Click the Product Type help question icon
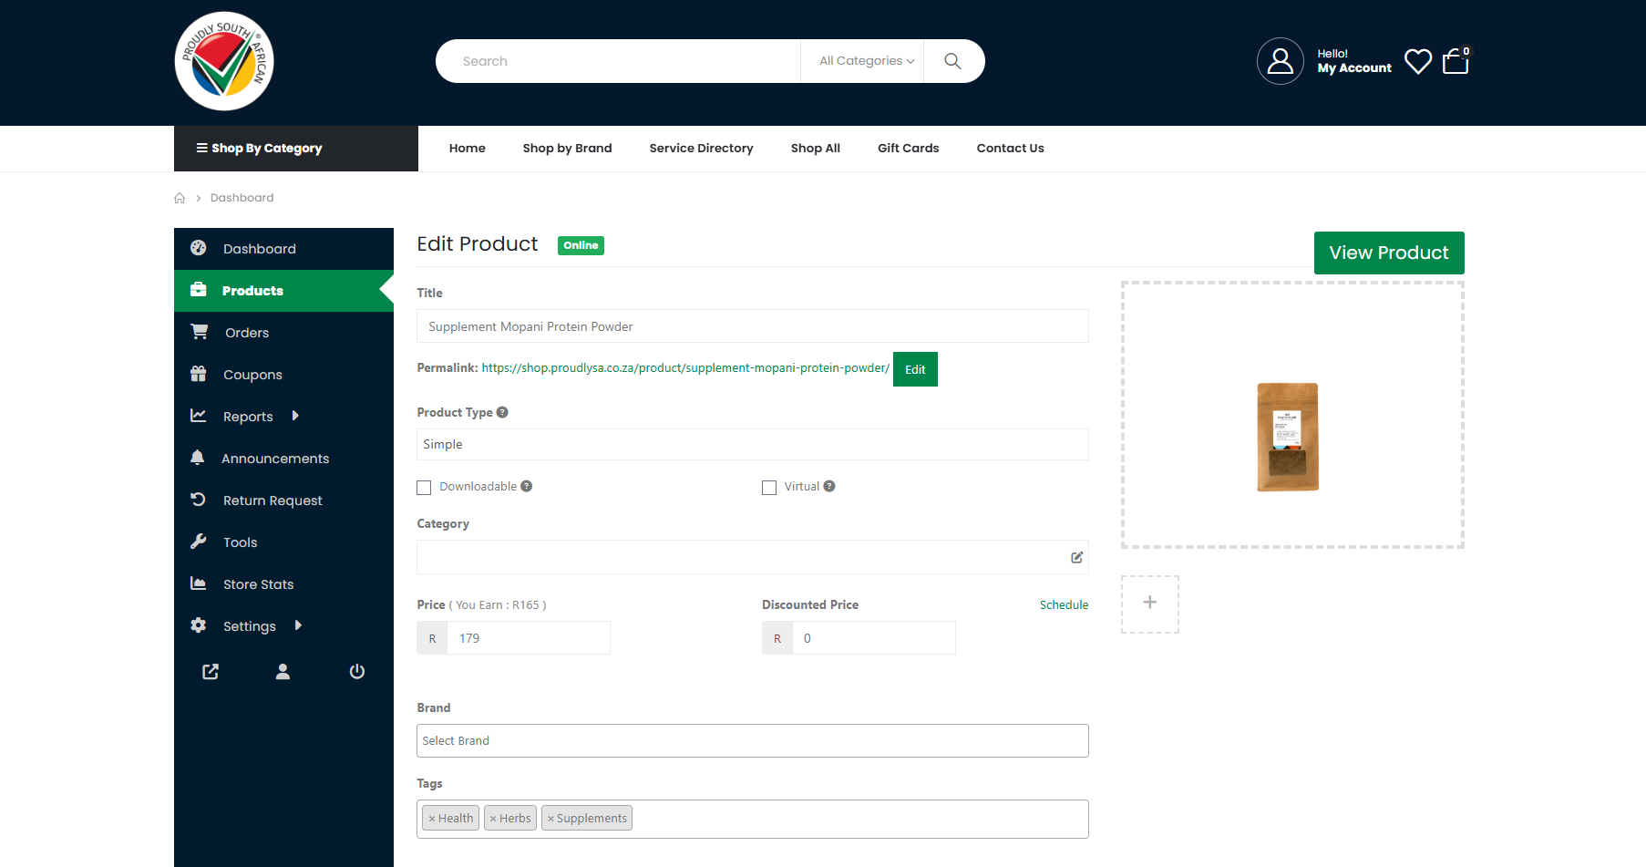The height and width of the screenshot is (867, 1646). coord(502,412)
